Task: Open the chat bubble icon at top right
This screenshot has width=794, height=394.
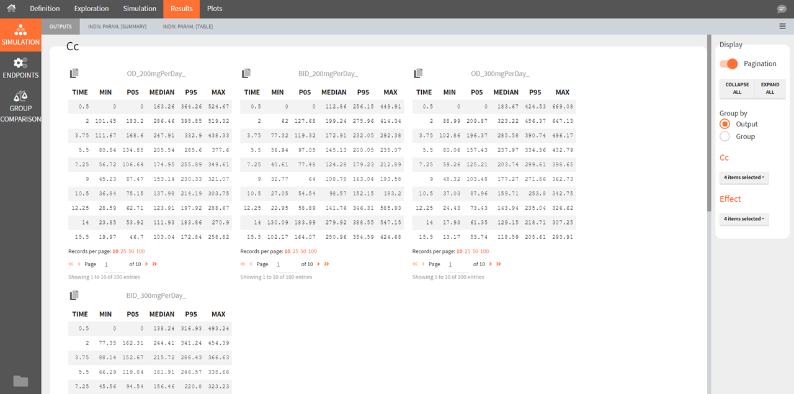Action: pos(782,9)
